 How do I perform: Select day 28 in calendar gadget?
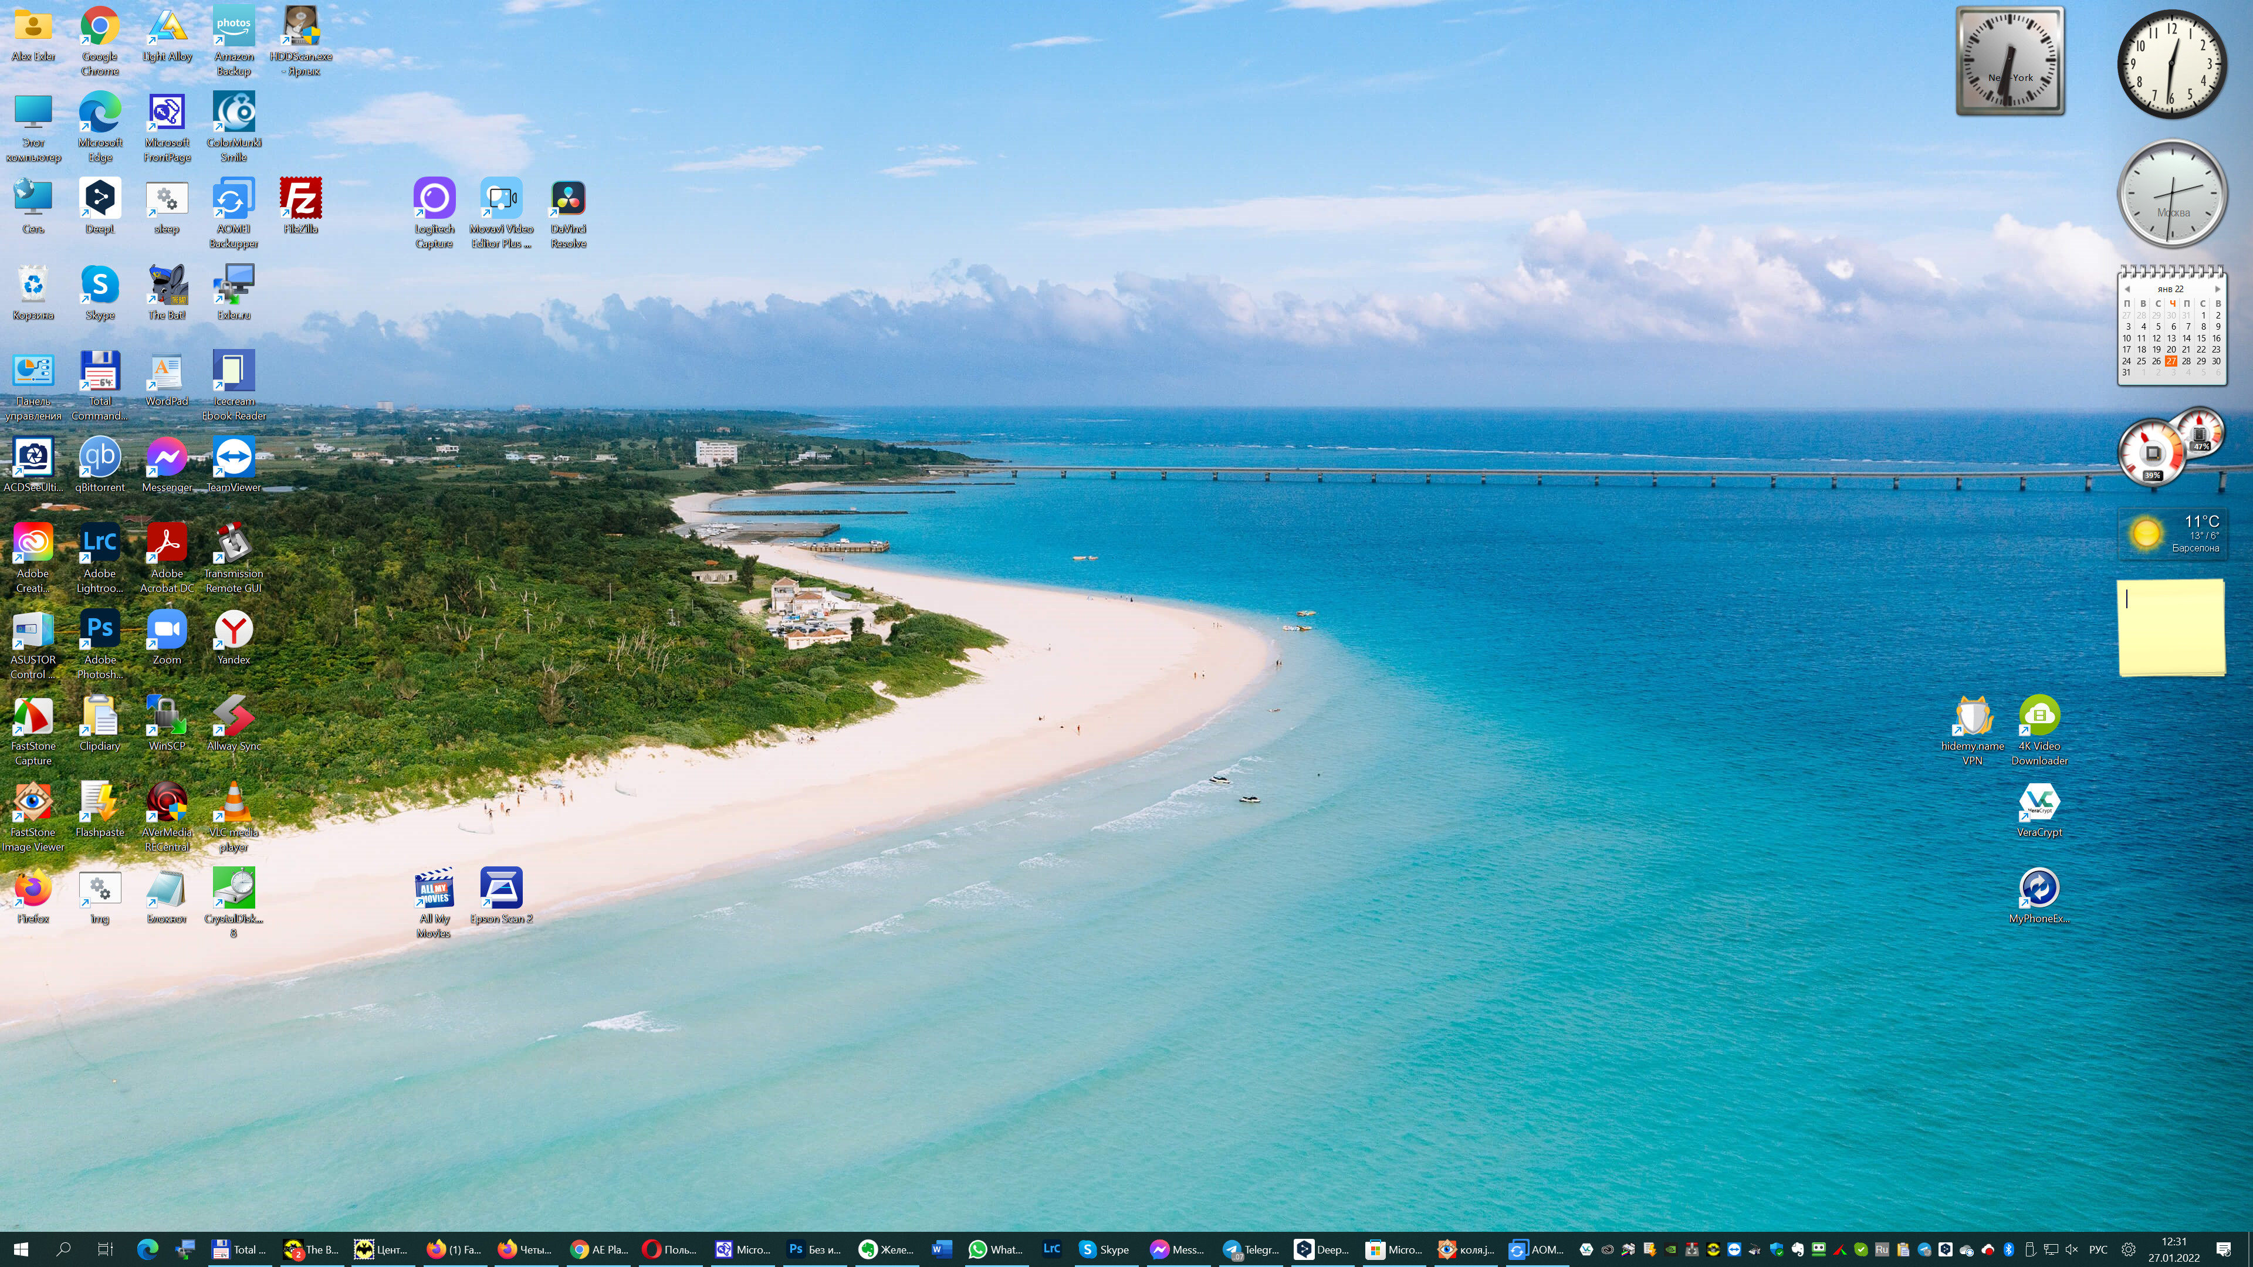pos(2187,361)
